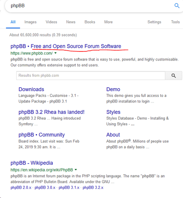Open the More search options menu
This screenshot has height=198, width=183.
108,22
